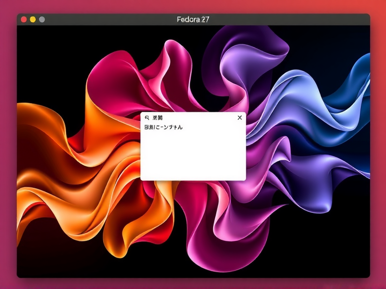Select the search glyph at the dialog's top-left

point(148,118)
